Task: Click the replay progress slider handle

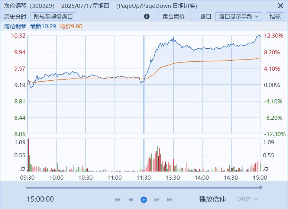Action: [261, 187]
